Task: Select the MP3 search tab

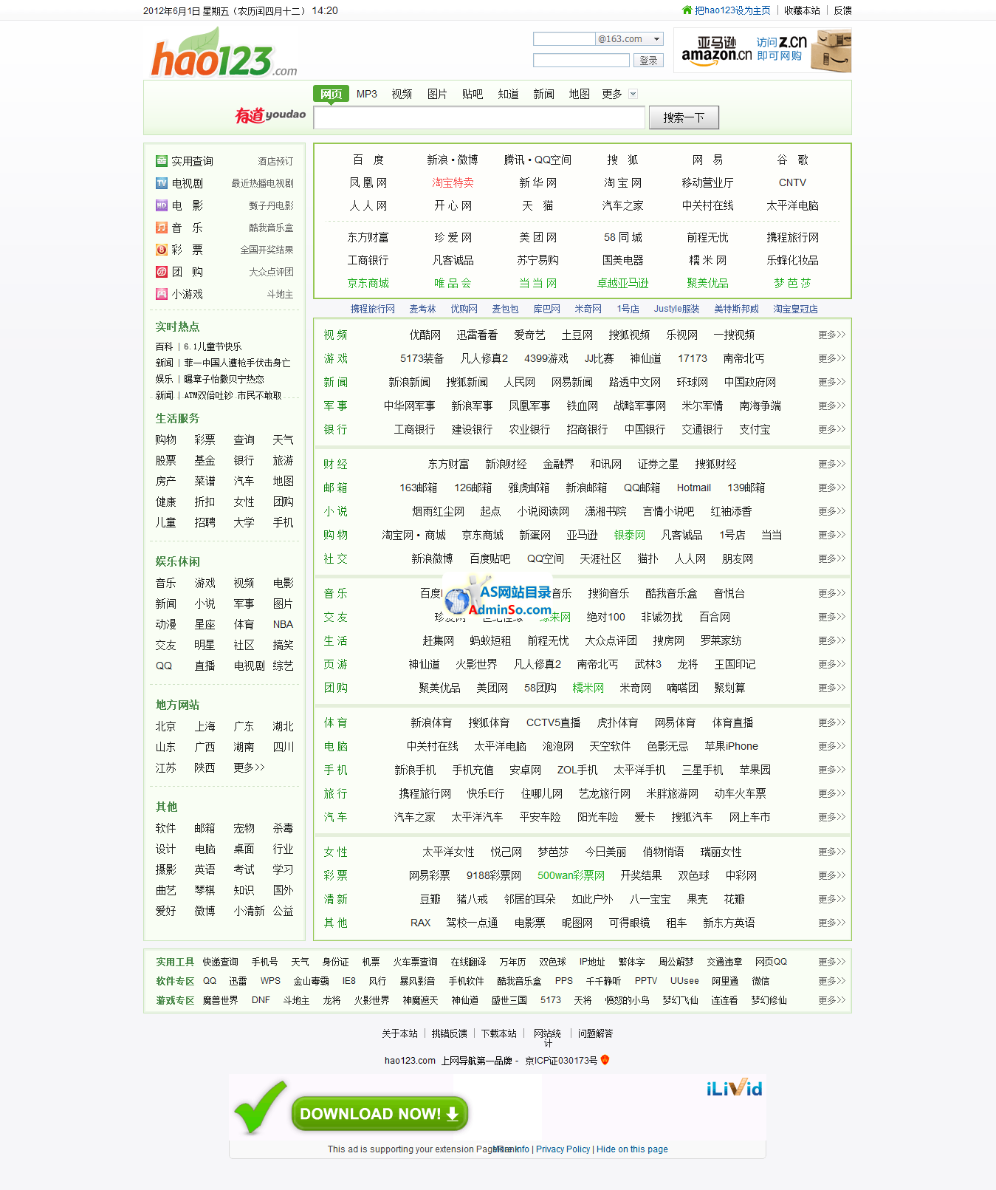Action: coord(367,94)
